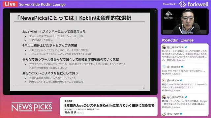
Task: Click the large NEWS PICKS logo at bottom
Action: click(32, 107)
